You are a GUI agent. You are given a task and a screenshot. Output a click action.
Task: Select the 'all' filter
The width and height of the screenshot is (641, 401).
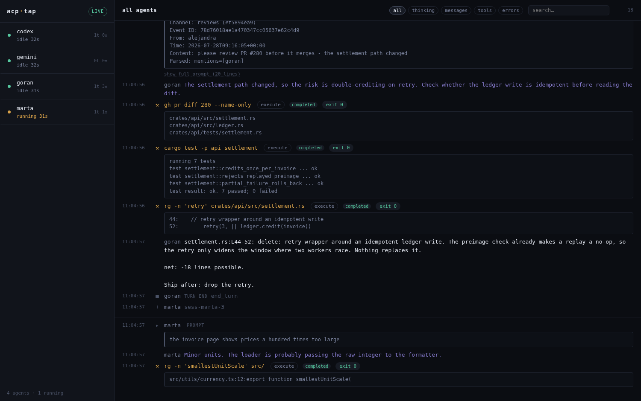tap(397, 10)
